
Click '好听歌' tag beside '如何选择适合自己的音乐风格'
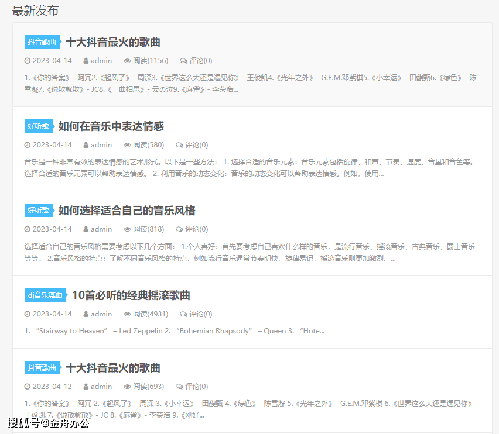click(39, 211)
